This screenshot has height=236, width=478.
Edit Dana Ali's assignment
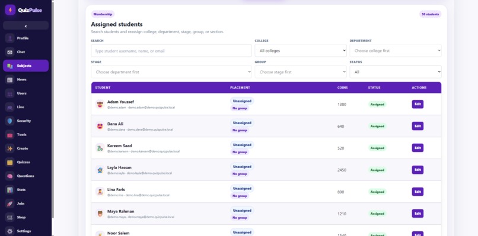[x=418, y=126]
